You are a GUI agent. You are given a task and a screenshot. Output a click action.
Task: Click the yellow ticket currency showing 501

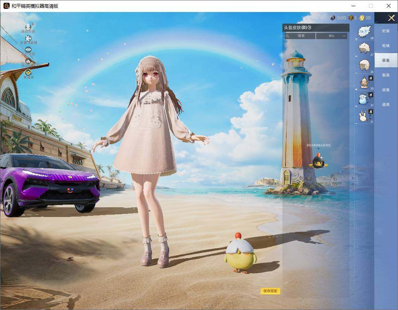362,18
